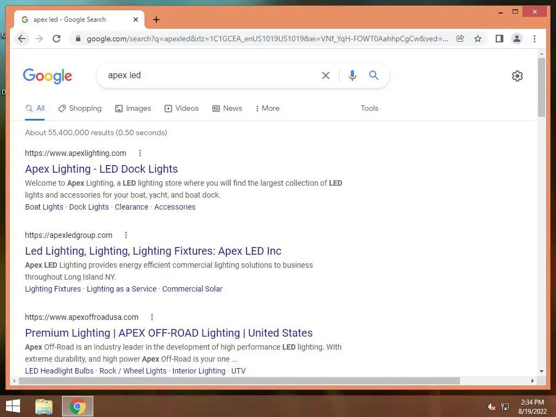Switch to the All results tab
Image resolution: width=556 pixels, height=417 pixels.
coord(35,109)
